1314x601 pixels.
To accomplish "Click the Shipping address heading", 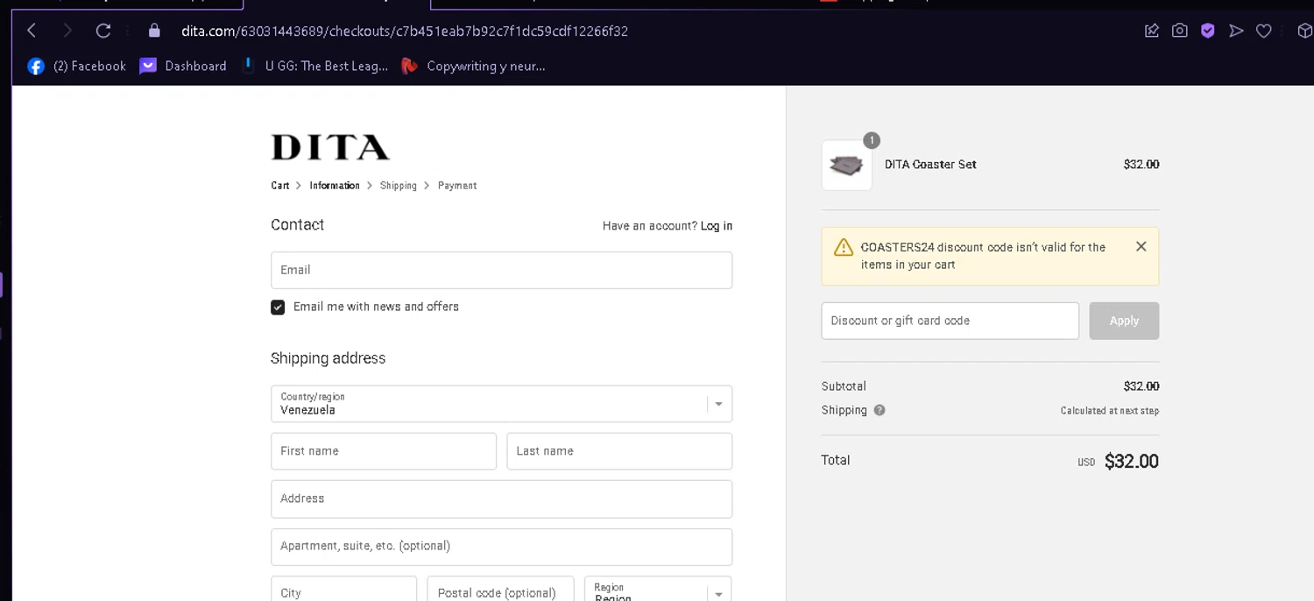I will pyautogui.click(x=328, y=358).
